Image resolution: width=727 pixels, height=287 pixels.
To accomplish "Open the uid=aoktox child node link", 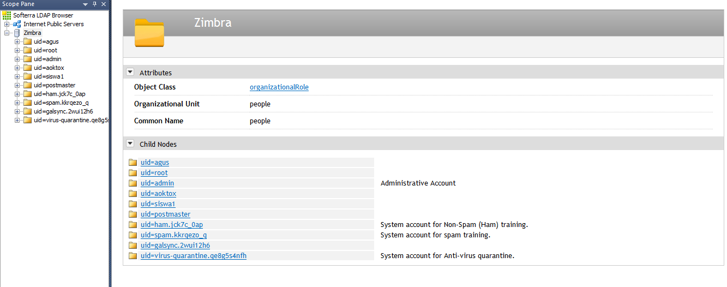I will click(159, 193).
